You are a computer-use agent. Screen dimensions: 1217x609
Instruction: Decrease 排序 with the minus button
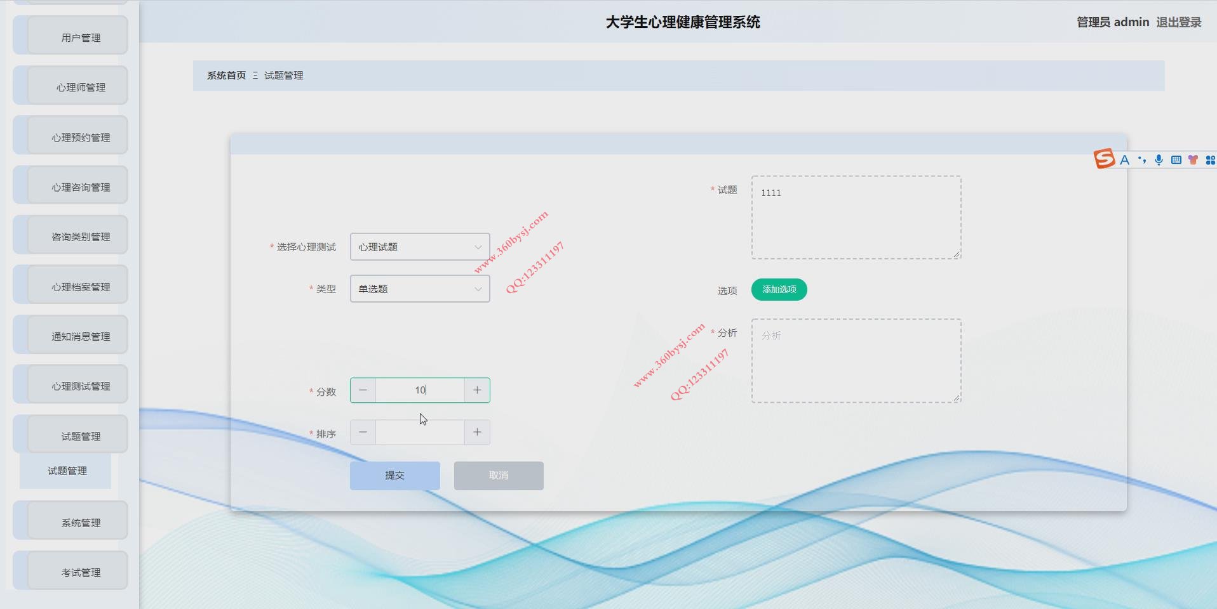[x=363, y=432]
